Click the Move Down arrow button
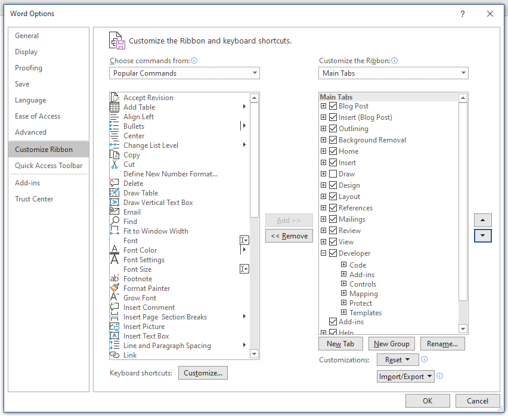508x416 pixels. 483,235
